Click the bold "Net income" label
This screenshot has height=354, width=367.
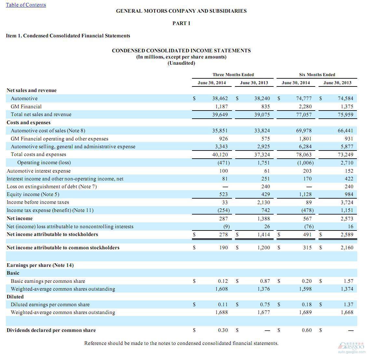pyautogui.click(x=20, y=219)
